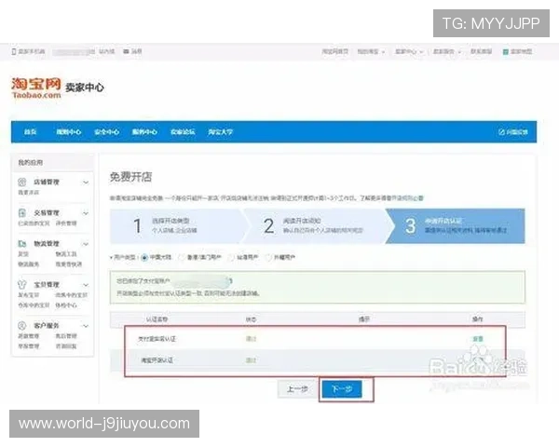Screen dimensions: 559x447
Task: Open 物流服务 in sidebar
Action: coord(29,264)
